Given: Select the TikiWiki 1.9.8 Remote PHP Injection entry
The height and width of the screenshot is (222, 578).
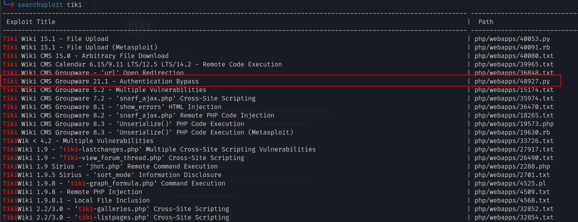Looking at the screenshot, I should [x=72, y=192].
